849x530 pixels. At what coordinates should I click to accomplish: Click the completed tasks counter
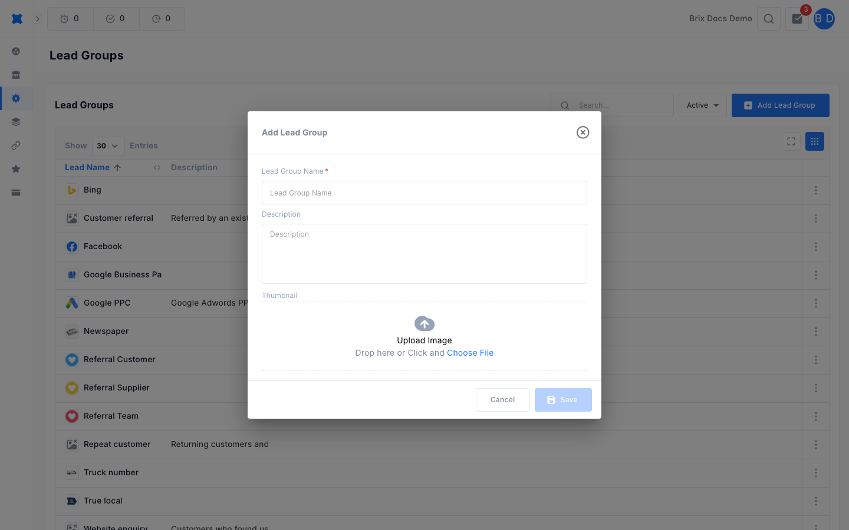point(116,19)
